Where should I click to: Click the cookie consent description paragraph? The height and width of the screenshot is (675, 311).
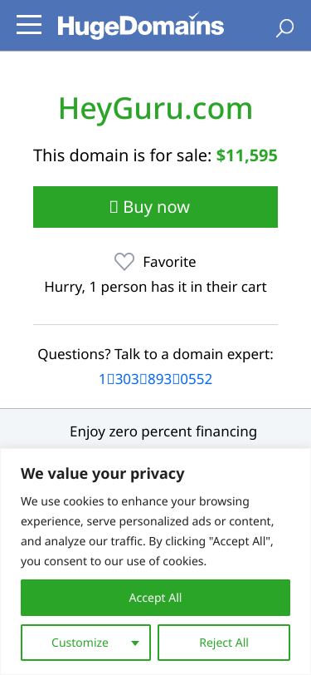point(148,532)
